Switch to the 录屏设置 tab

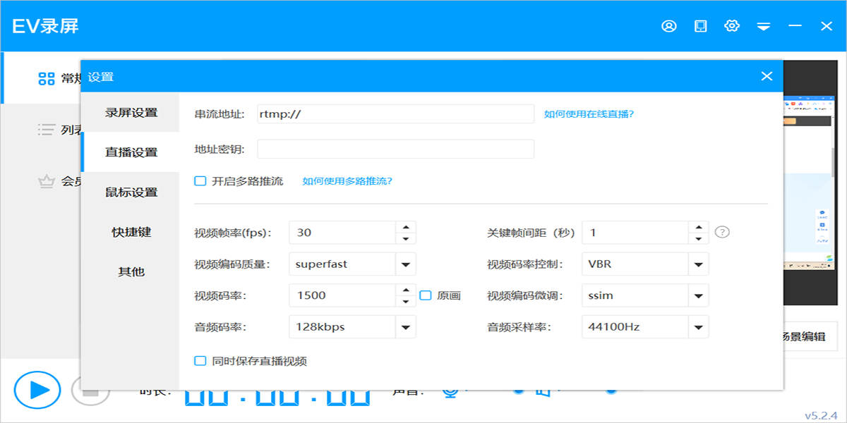coord(131,113)
